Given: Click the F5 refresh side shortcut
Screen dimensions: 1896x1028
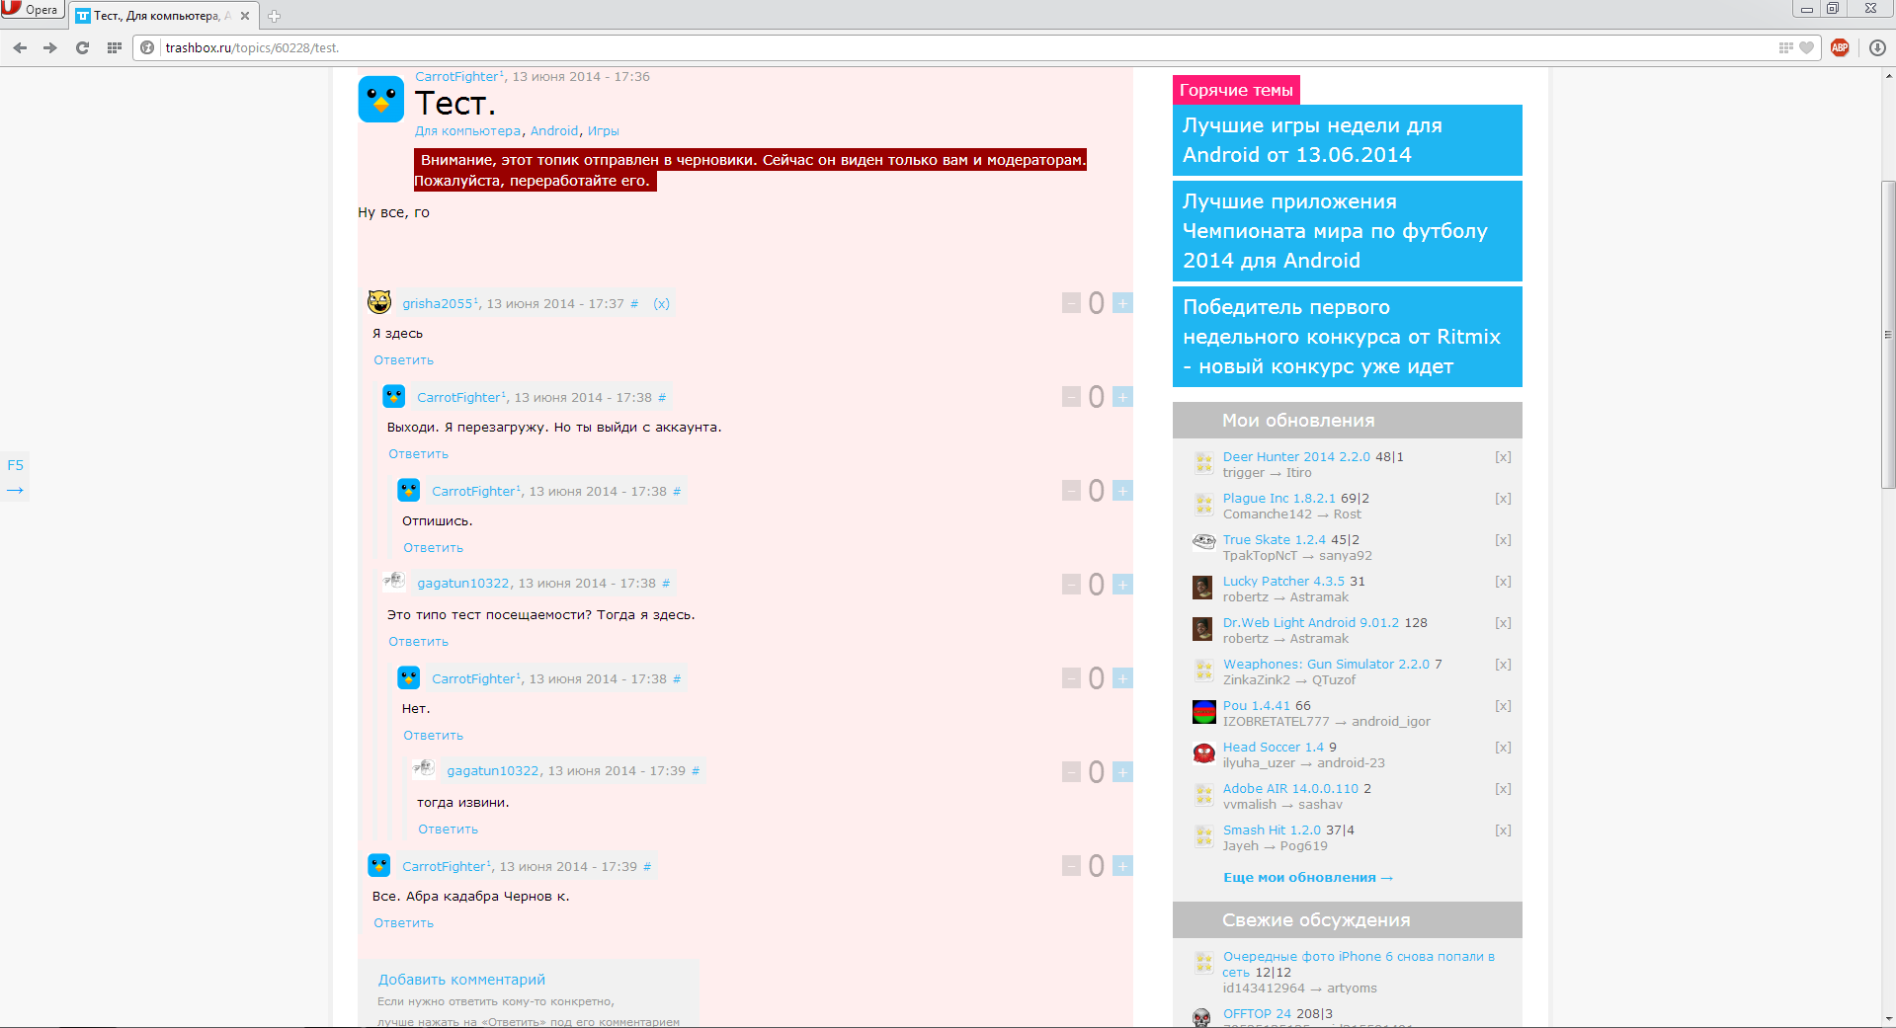Looking at the screenshot, I should pyautogui.click(x=15, y=465).
